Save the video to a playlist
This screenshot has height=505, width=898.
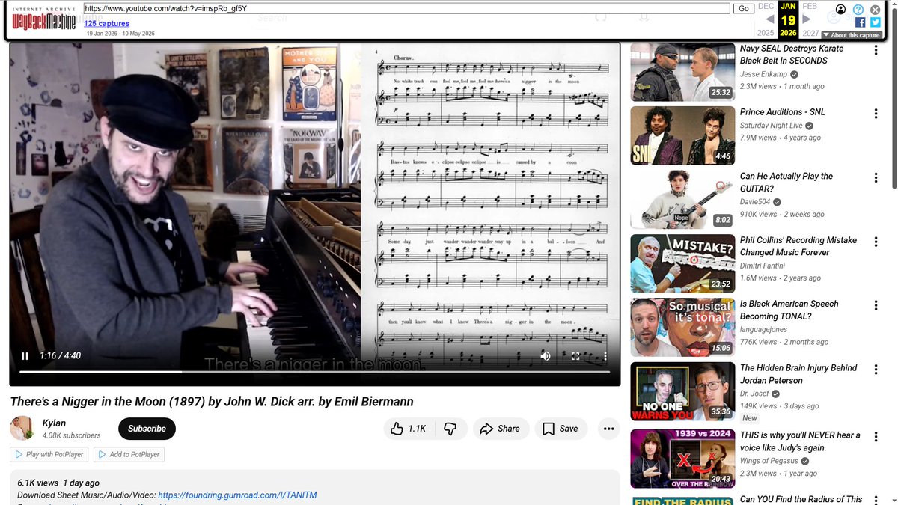click(x=561, y=429)
